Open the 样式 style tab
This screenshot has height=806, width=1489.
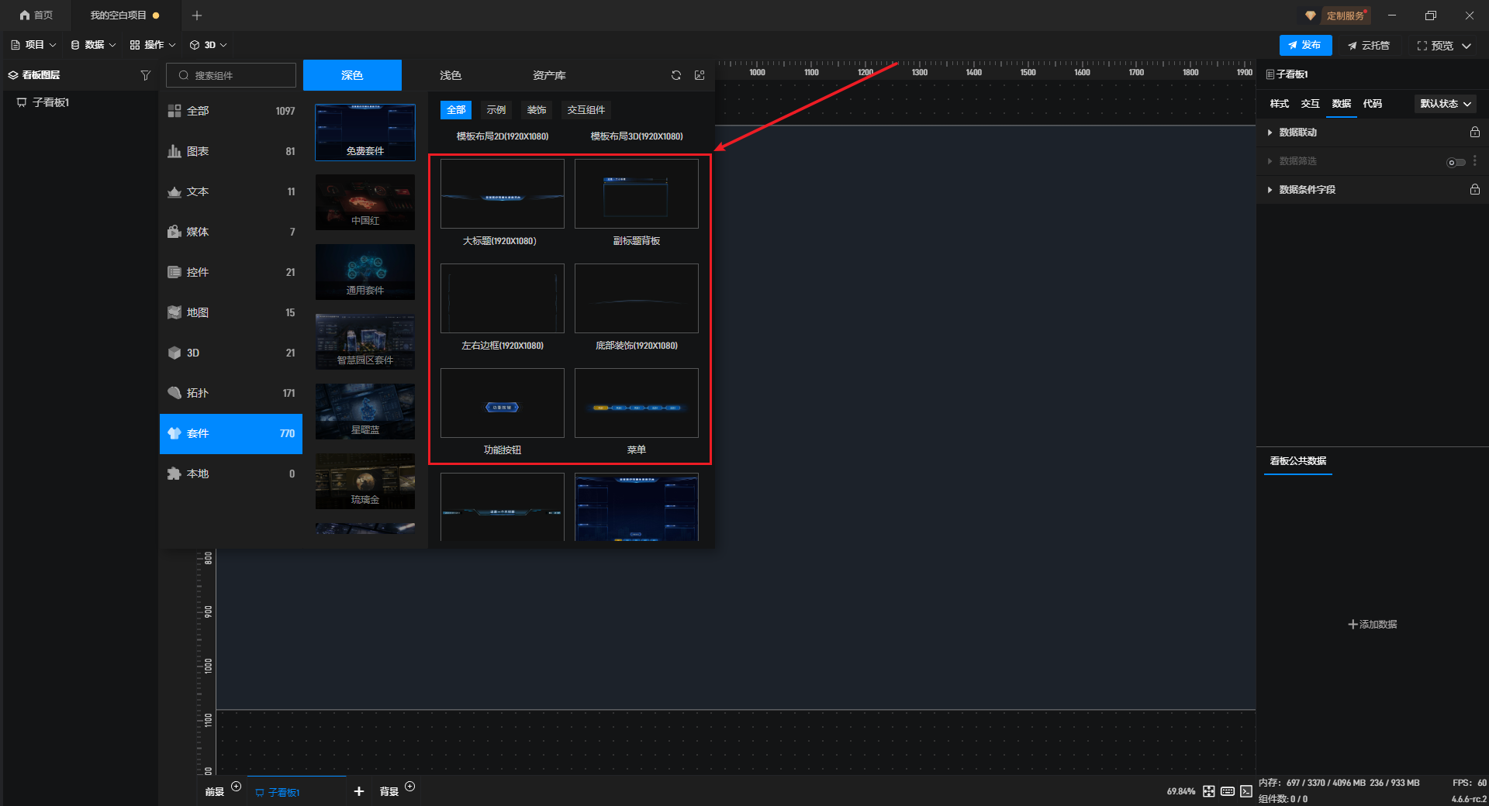tap(1280, 104)
